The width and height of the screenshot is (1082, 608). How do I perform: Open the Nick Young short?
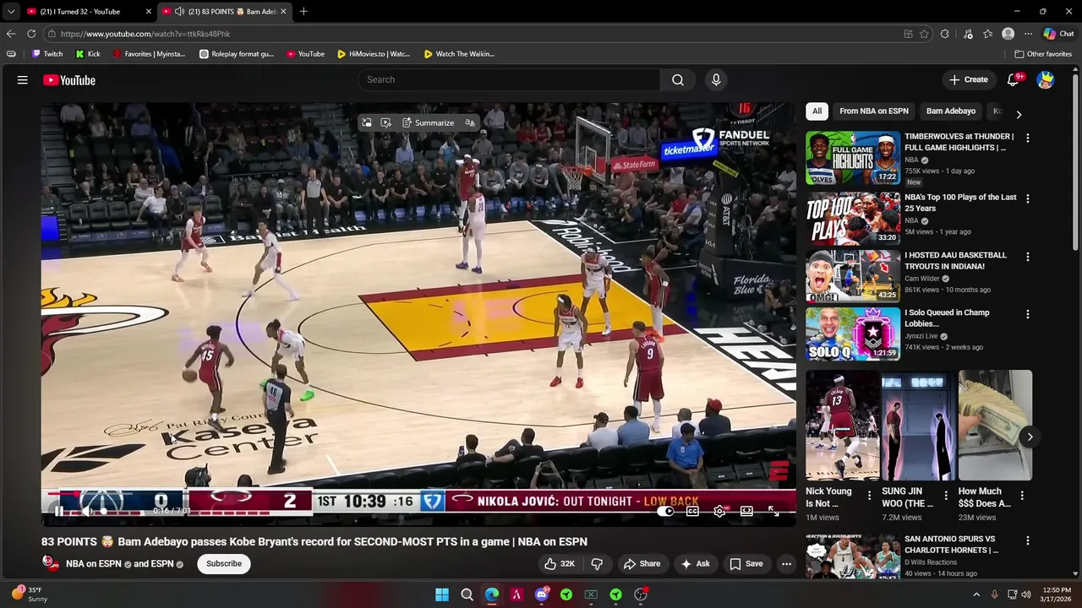(x=843, y=425)
